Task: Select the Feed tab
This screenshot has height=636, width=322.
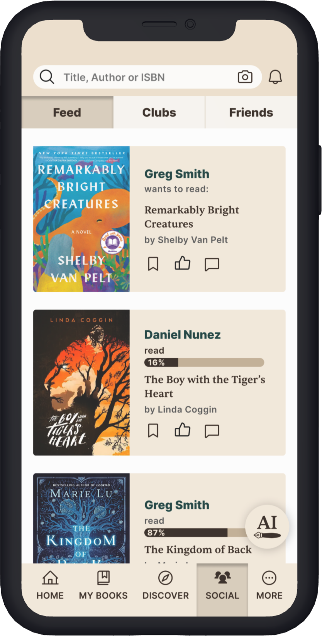Action: pyautogui.click(x=67, y=112)
